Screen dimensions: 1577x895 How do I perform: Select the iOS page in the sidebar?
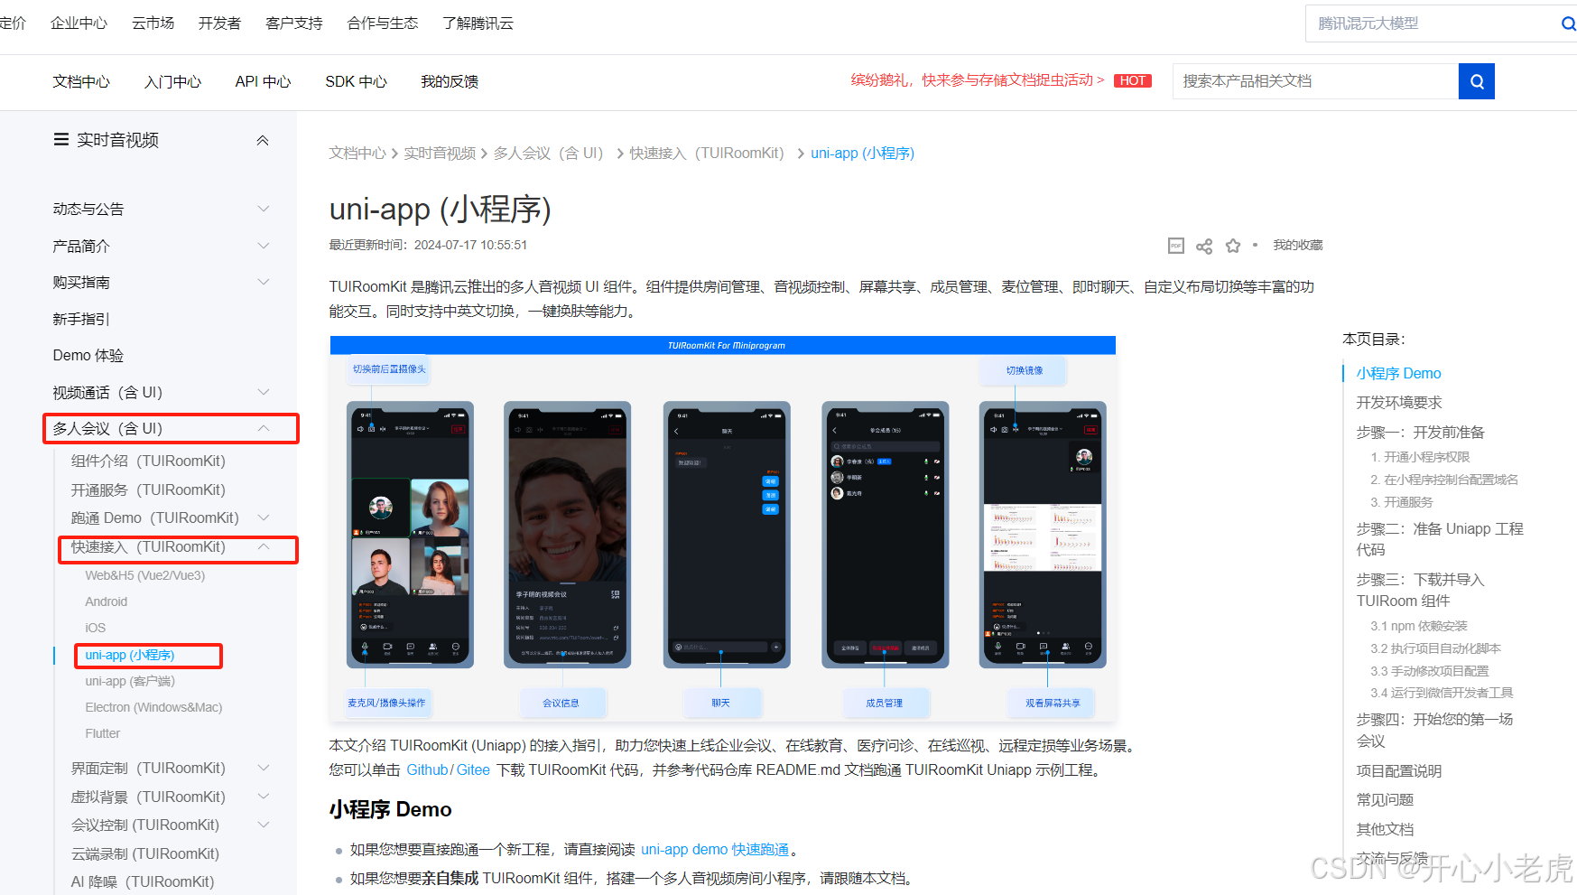[x=95, y=628]
